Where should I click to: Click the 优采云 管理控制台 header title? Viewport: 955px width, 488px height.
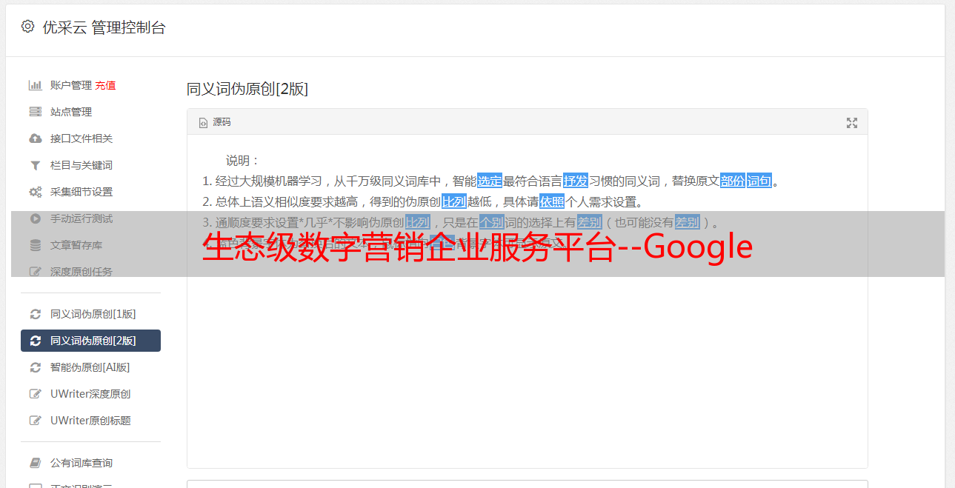pos(104,27)
